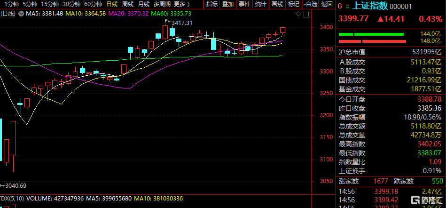Viewport: 446px width, 208px height.
Task: Click the 最高指数 row
Action: 391,144
